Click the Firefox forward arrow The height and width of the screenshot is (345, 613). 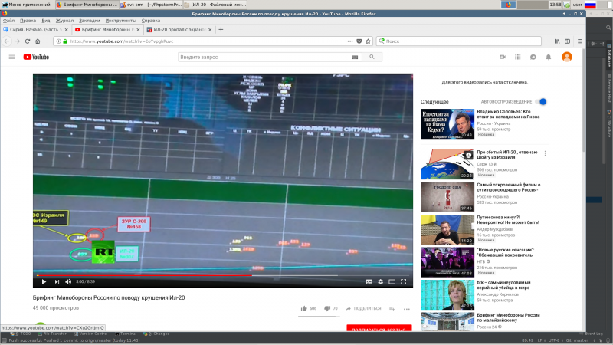pyautogui.click(x=17, y=41)
